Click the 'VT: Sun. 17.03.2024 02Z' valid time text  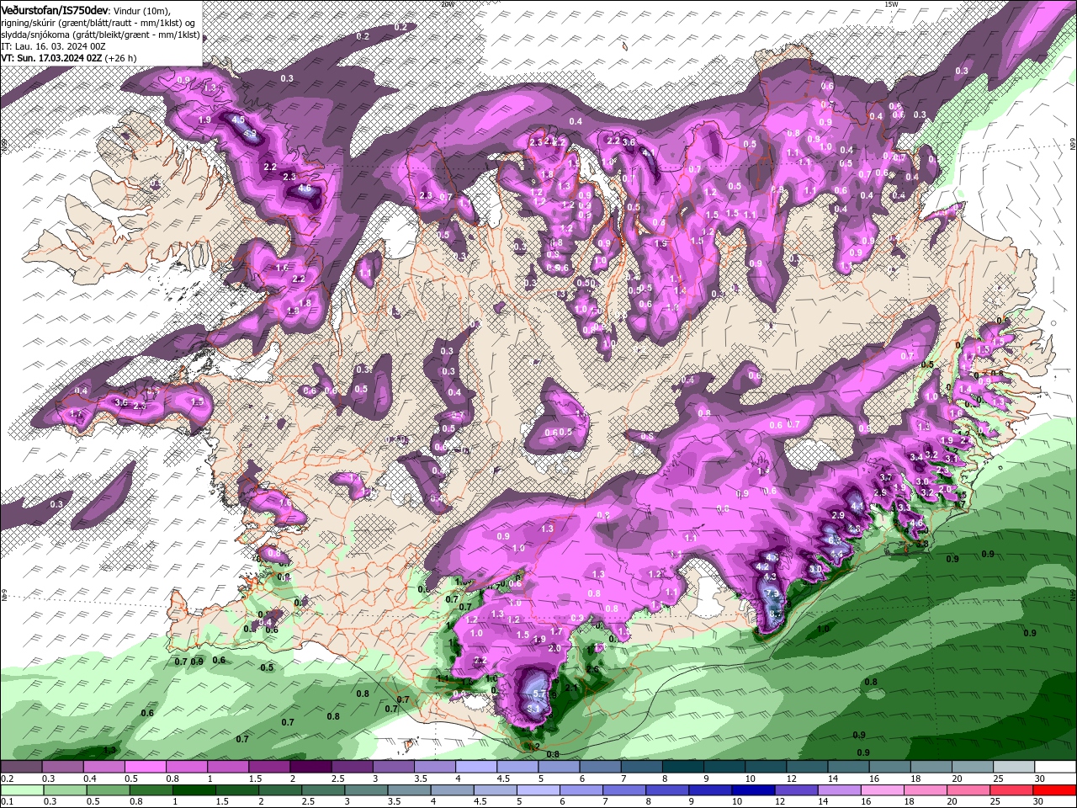coord(51,58)
